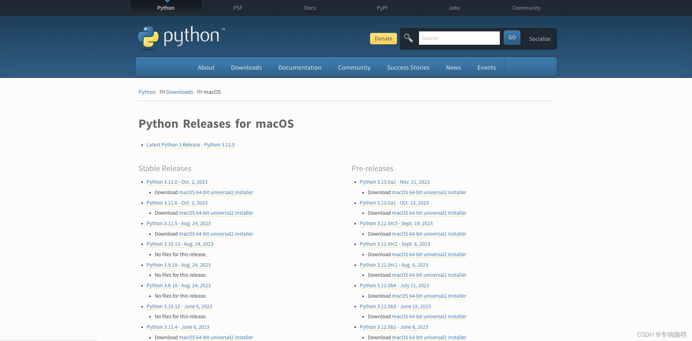This screenshot has width=692, height=341.
Task: Download installer under Python 3.11.6
Action: tap(216, 213)
